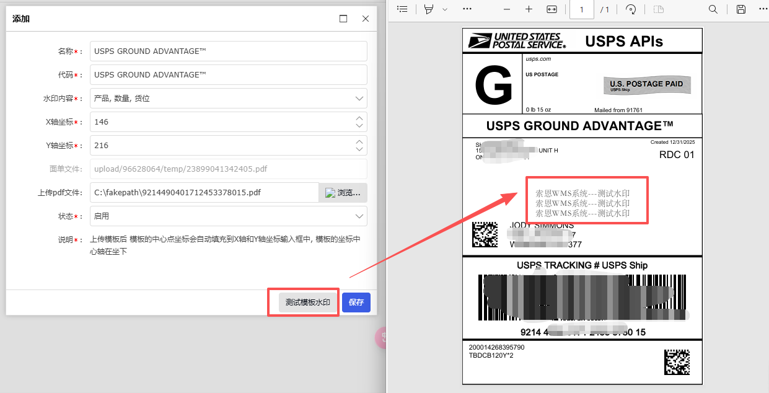Decrease the Y轴坐标 value with down arrow

(x=359, y=149)
